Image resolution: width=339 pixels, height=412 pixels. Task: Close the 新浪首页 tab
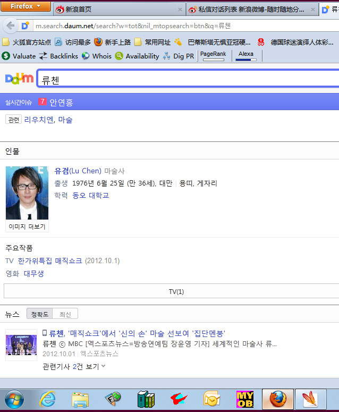(x=180, y=10)
